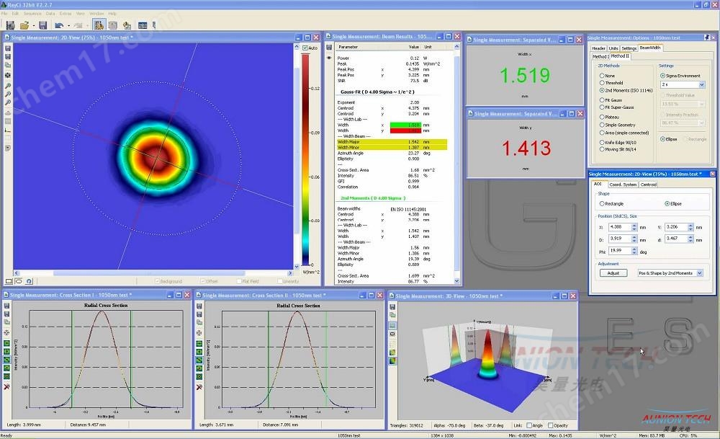Click the floppy disk save icon in main toolbar
Image resolution: width=720 pixels, height=439 pixels.
(x=42, y=25)
